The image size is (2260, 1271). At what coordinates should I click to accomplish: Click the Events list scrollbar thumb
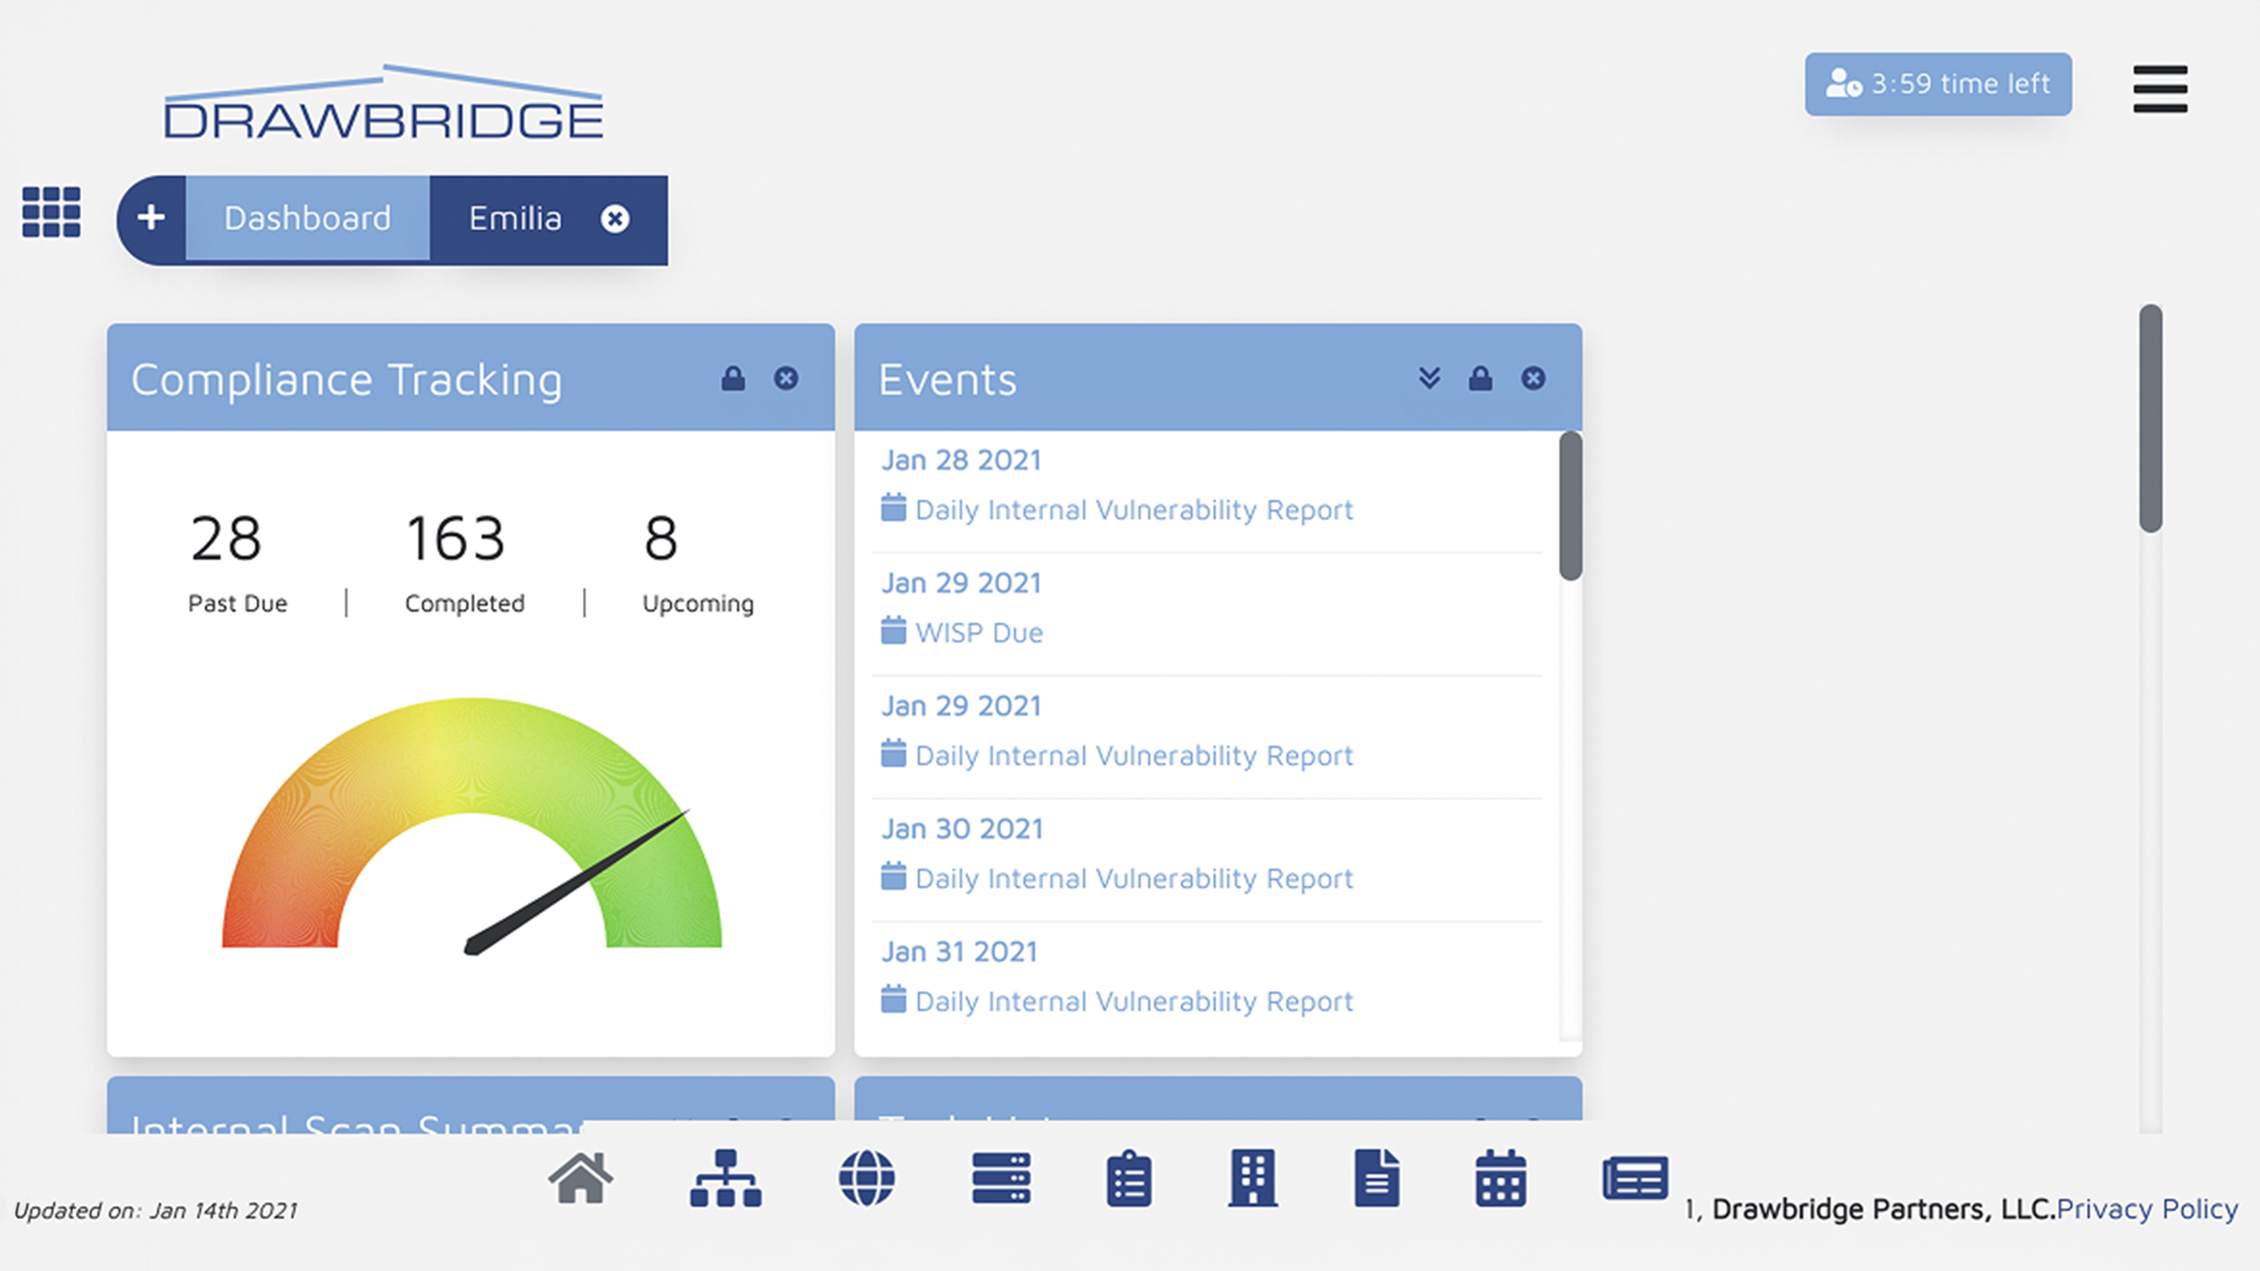pos(1570,505)
